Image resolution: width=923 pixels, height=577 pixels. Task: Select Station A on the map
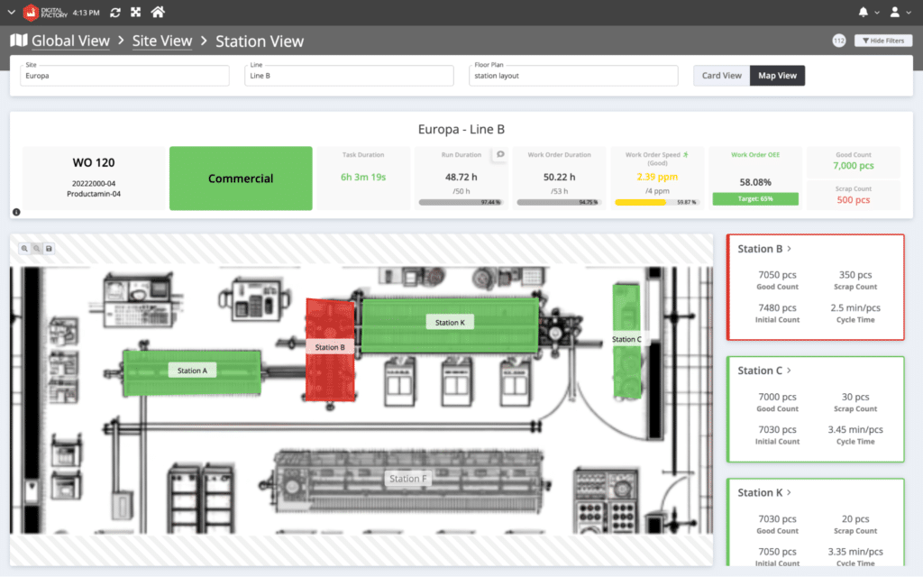(x=193, y=371)
